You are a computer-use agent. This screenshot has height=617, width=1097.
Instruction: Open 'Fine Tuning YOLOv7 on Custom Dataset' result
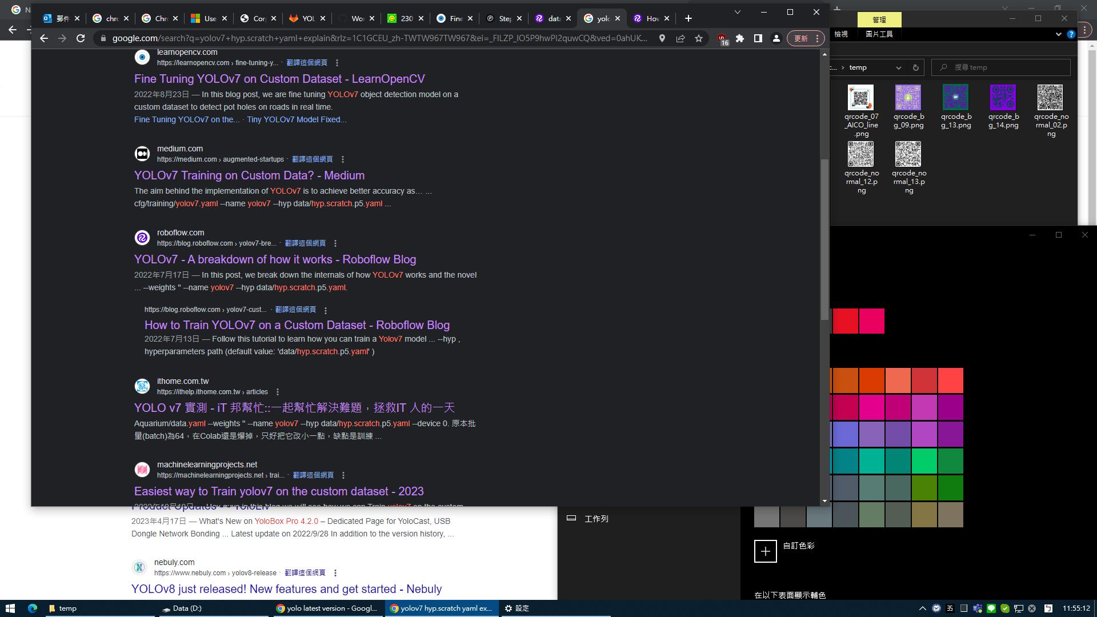click(279, 79)
